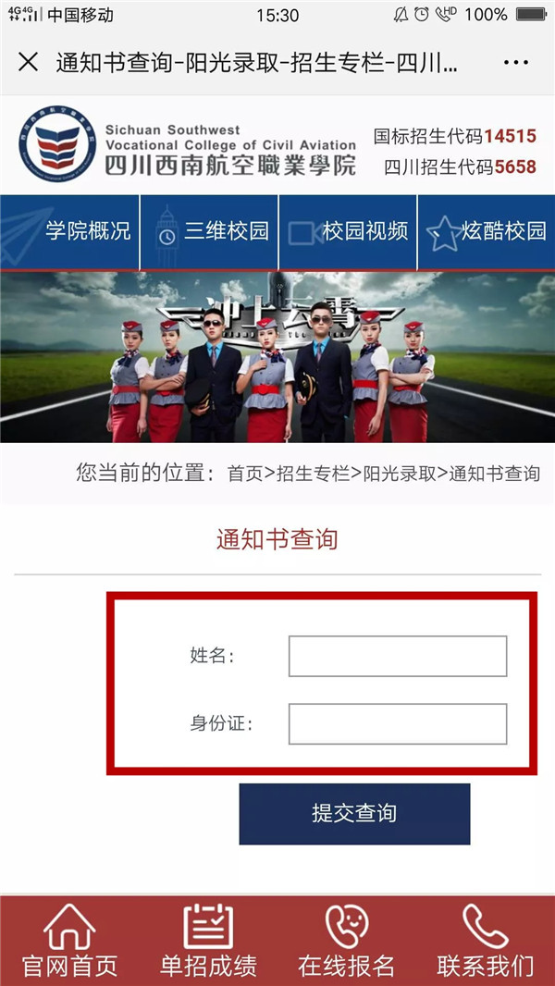Tap the 在线报名 phone-face icon
This screenshot has width=555, height=986.
346,926
